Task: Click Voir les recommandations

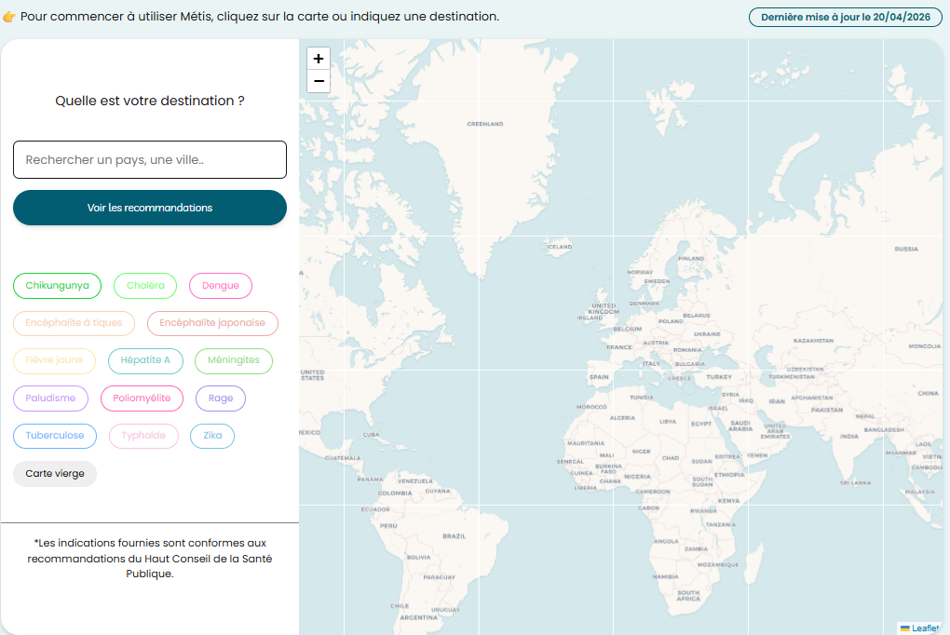Action: click(149, 207)
